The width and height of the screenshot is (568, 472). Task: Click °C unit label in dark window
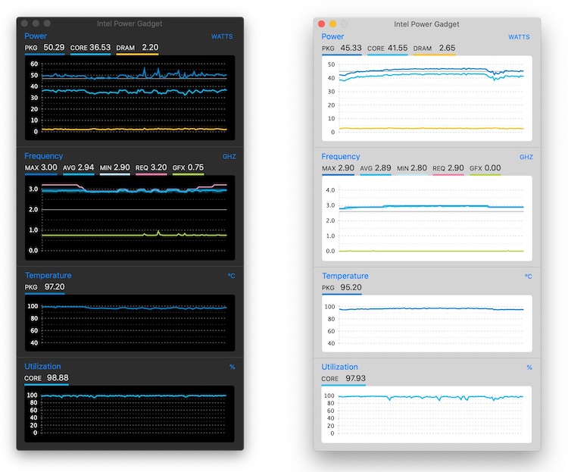[231, 276]
